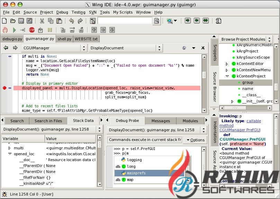Click the double-arrow indentation icon
The width and height of the screenshot is (280, 199).
(206, 20)
